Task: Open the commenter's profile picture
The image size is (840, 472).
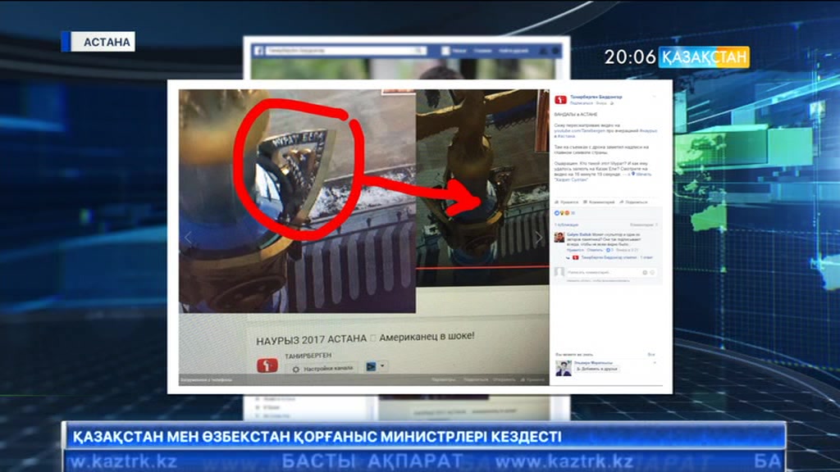Action: [559, 237]
